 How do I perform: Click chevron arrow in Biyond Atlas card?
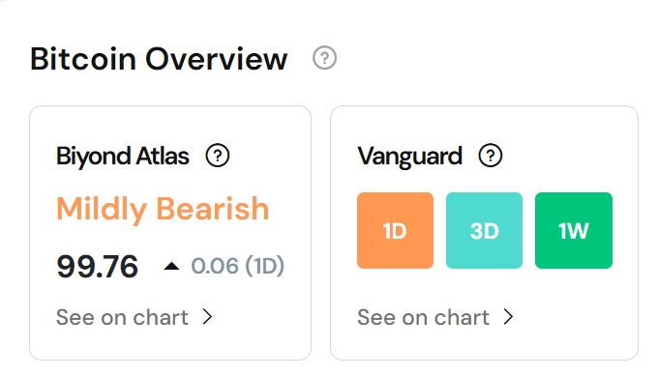tap(207, 317)
